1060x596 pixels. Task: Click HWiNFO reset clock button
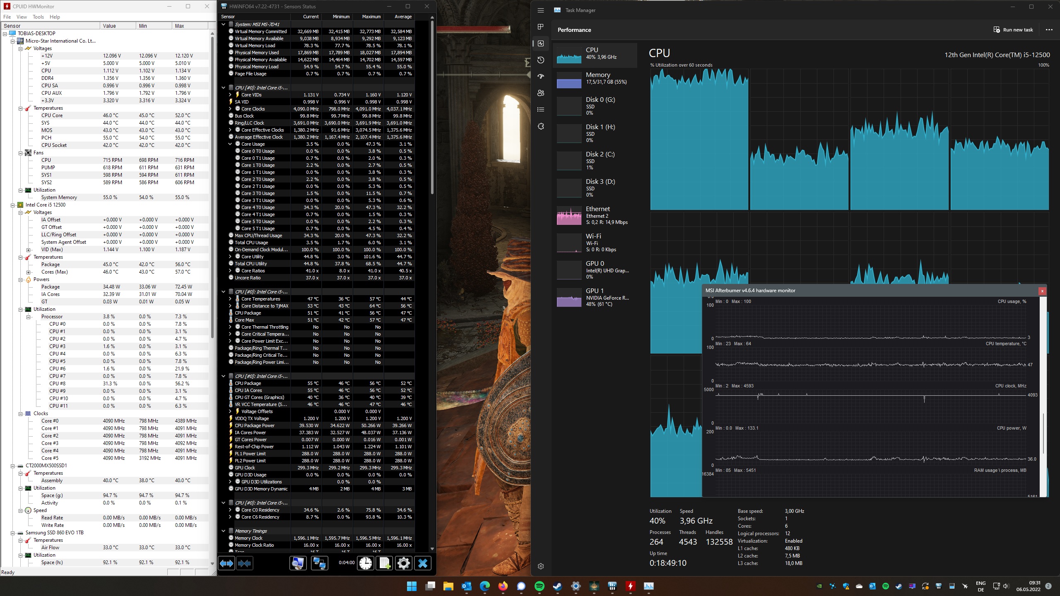(366, 563)
